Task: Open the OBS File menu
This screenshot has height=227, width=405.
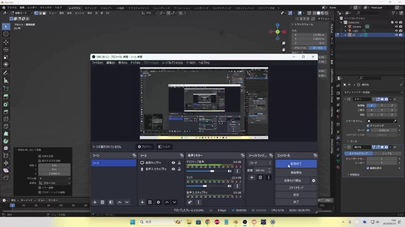Action: point(97,63)
